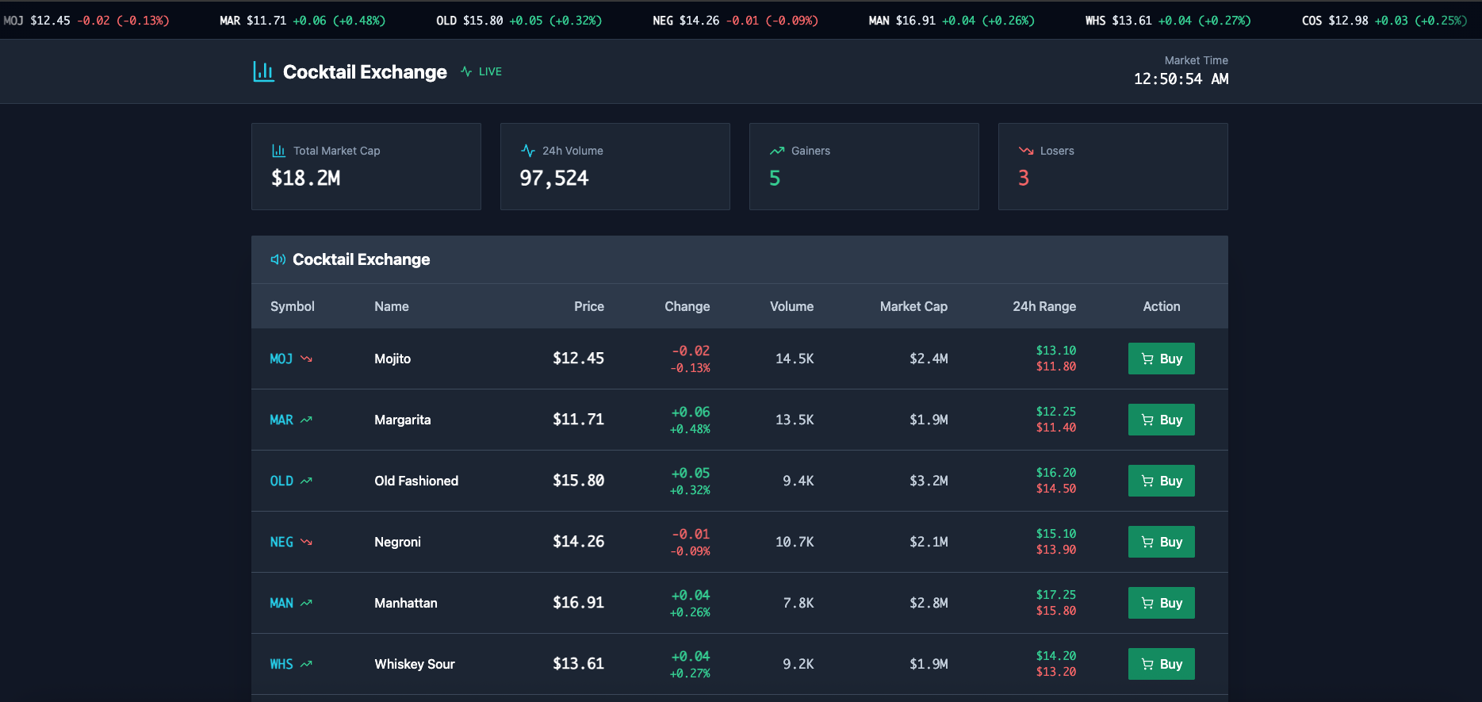Click the Total Market Cap chart icon
Viewport: 1482px width, 702px height.
pyautogui.click(x=278, y=151)
